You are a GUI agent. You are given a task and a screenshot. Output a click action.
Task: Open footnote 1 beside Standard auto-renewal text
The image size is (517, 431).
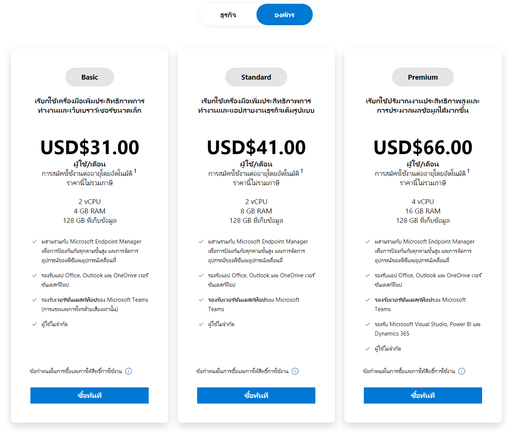(x=302, y=171)
